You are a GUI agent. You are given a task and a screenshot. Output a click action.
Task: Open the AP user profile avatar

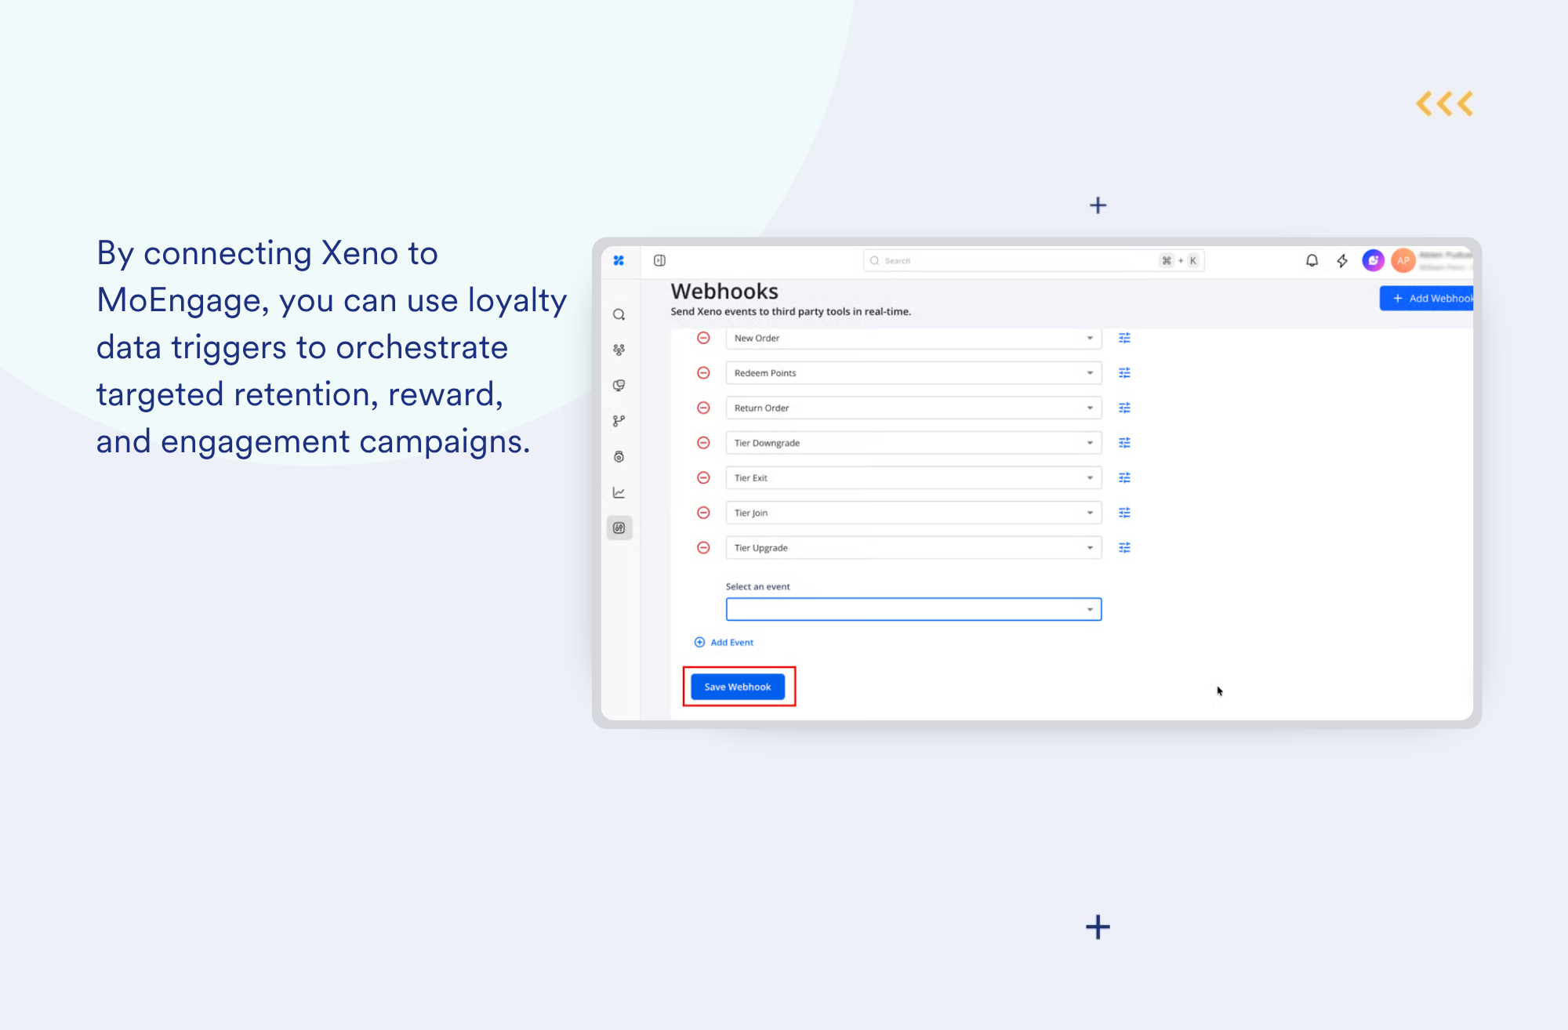click(x=1403, y=260)
